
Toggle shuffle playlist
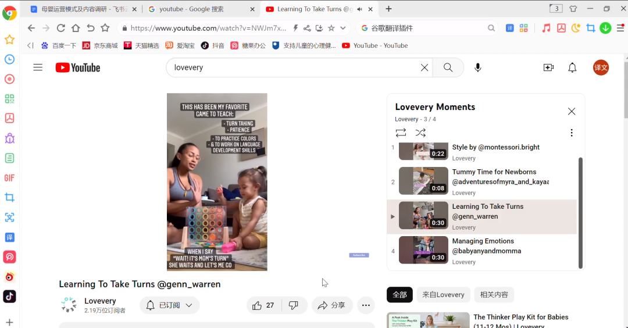420,133
